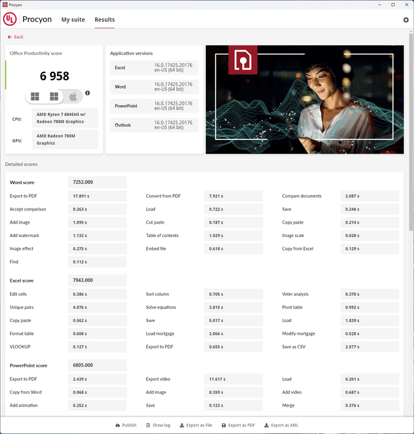
Task: Click the Excel score value 7943.000
Action: (97, 280)
